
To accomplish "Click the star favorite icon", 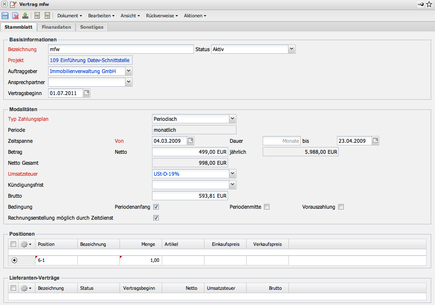I will 429,4.
